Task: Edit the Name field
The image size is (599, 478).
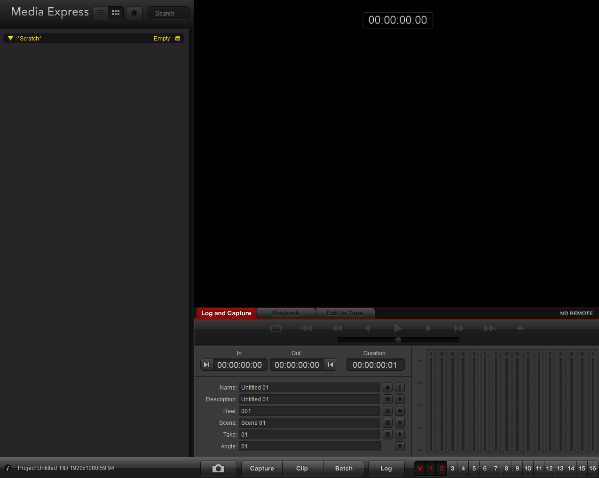Action: 309,388
